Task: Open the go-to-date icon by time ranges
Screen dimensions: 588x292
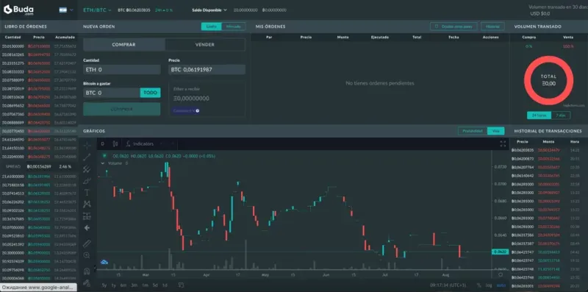Action: point(181,285)
